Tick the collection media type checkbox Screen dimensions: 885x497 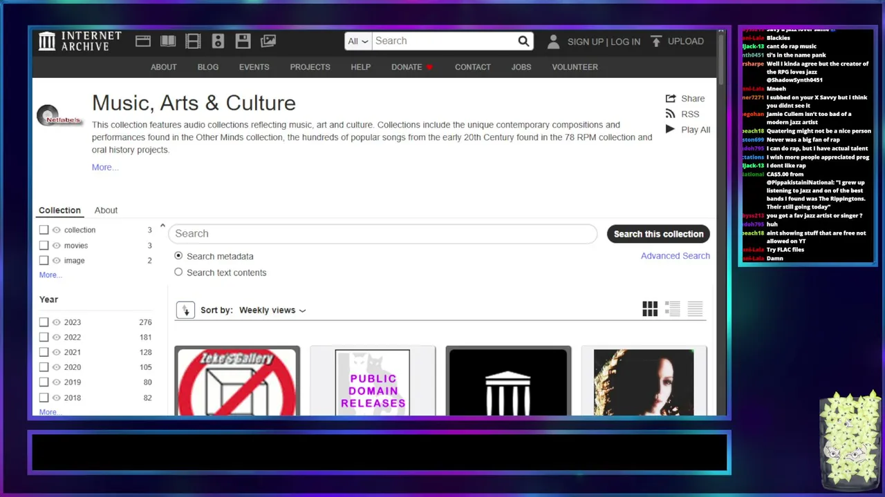click(44, 230)
